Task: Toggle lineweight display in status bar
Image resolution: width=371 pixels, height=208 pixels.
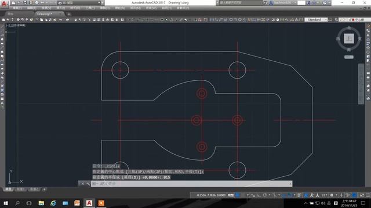Action: (299, 195)
